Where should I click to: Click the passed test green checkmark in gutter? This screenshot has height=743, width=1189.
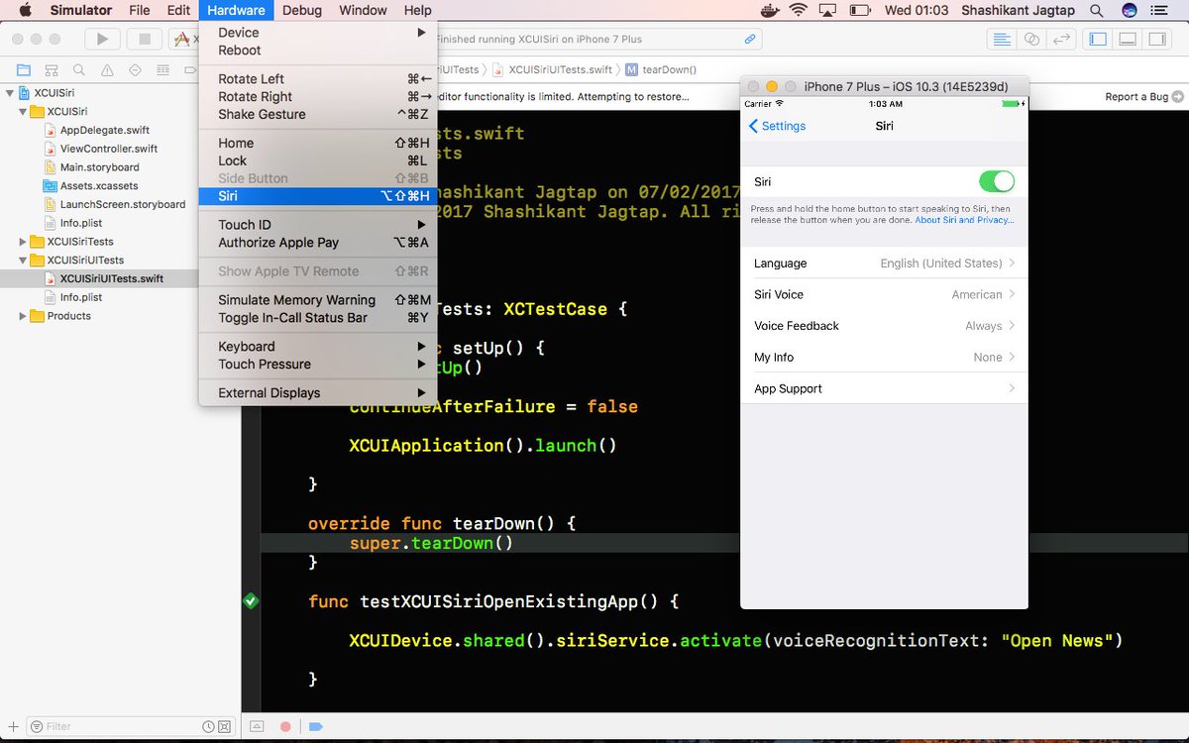[251, 600]
